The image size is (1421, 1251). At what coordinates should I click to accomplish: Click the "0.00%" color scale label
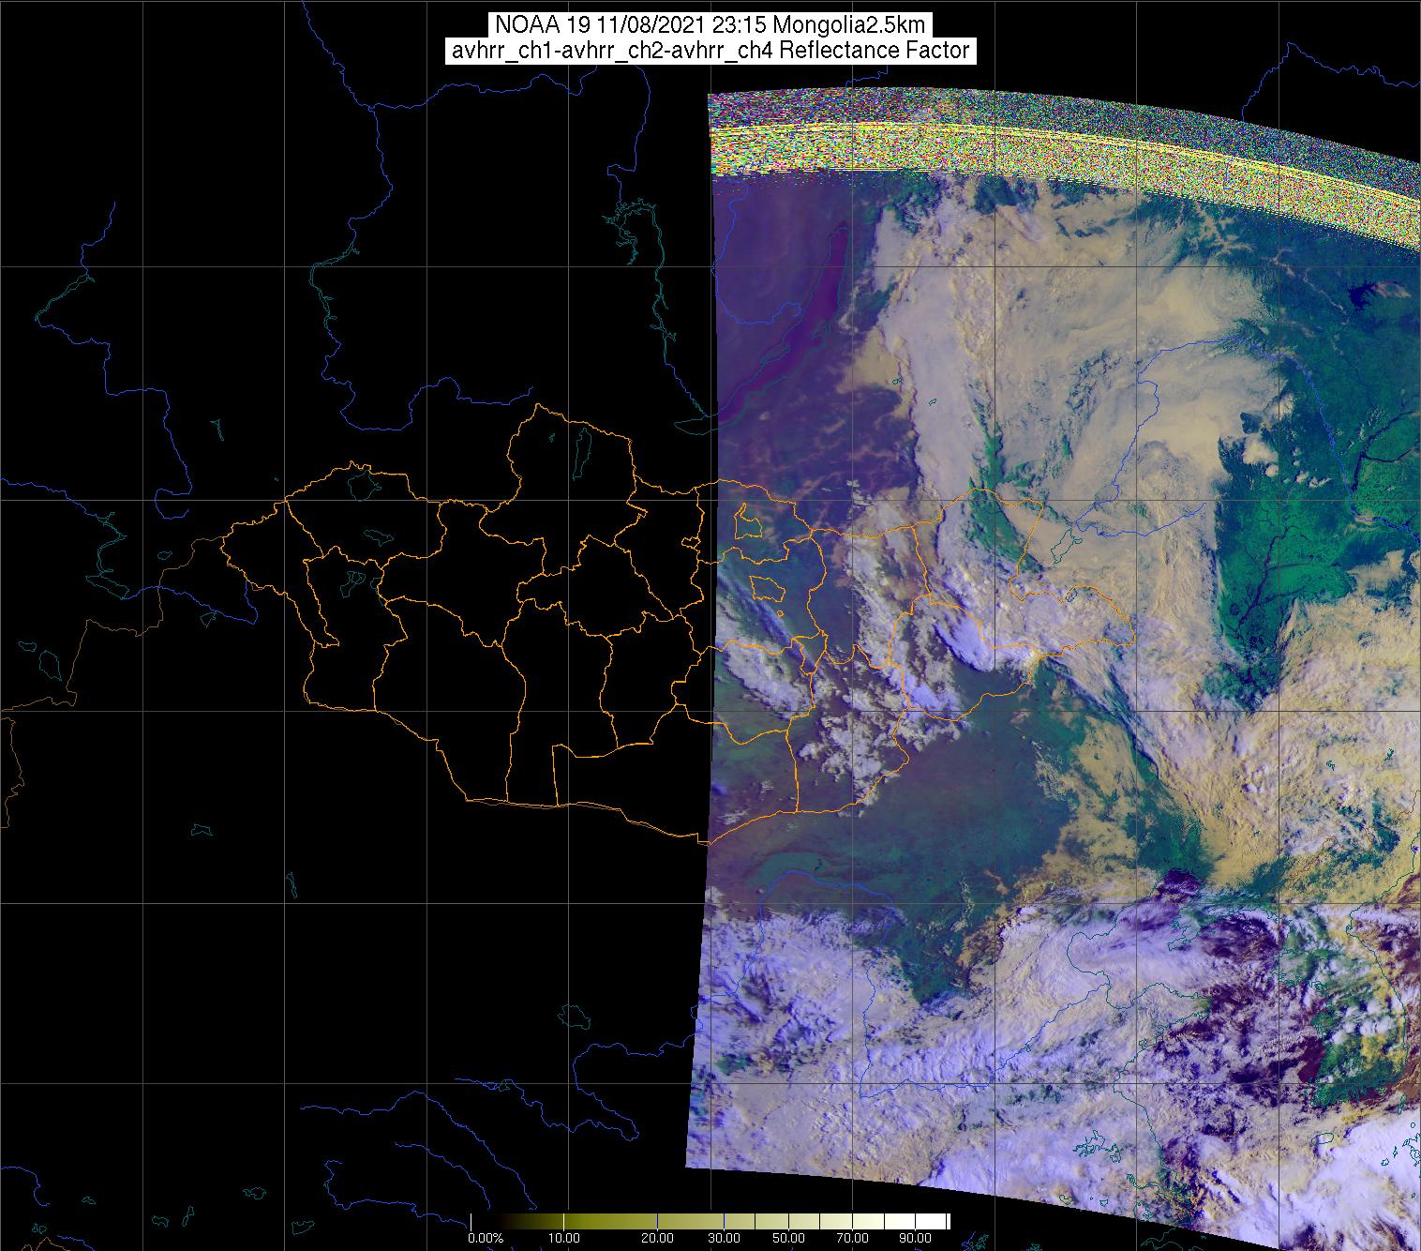[x=486, y=1240]
